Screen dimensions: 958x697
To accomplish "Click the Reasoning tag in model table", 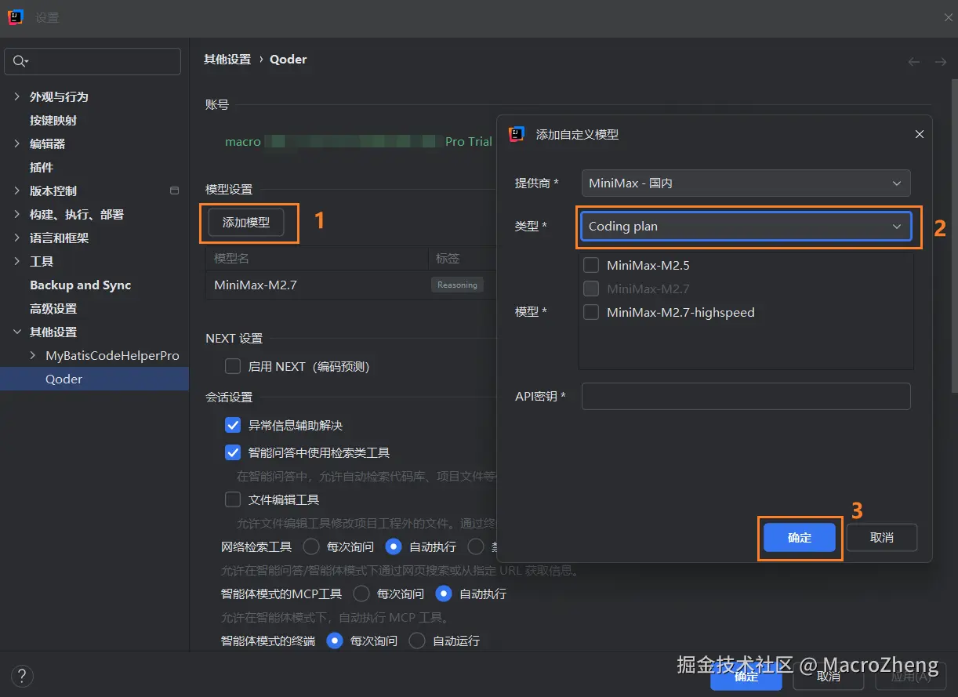I will pyautogui.click(x=457, y=285).
